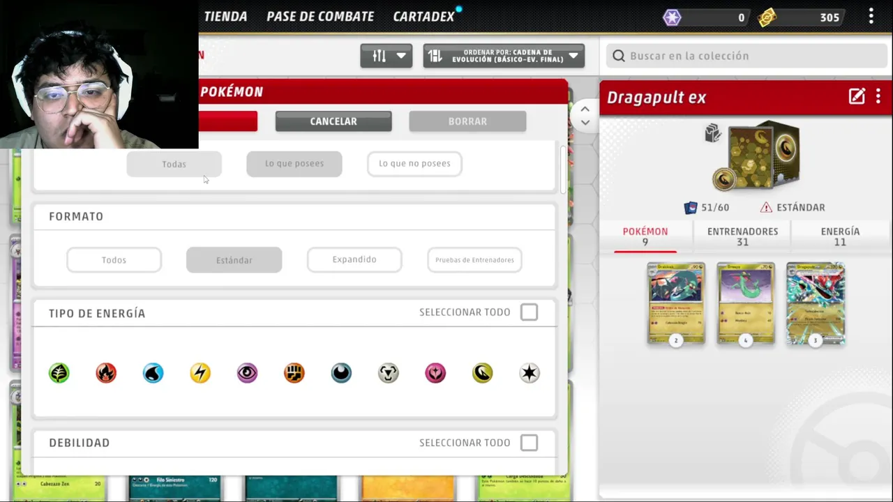Select the Lo que posees filter
The height and width of the screenshot is (502, 893).
[294, 164]
